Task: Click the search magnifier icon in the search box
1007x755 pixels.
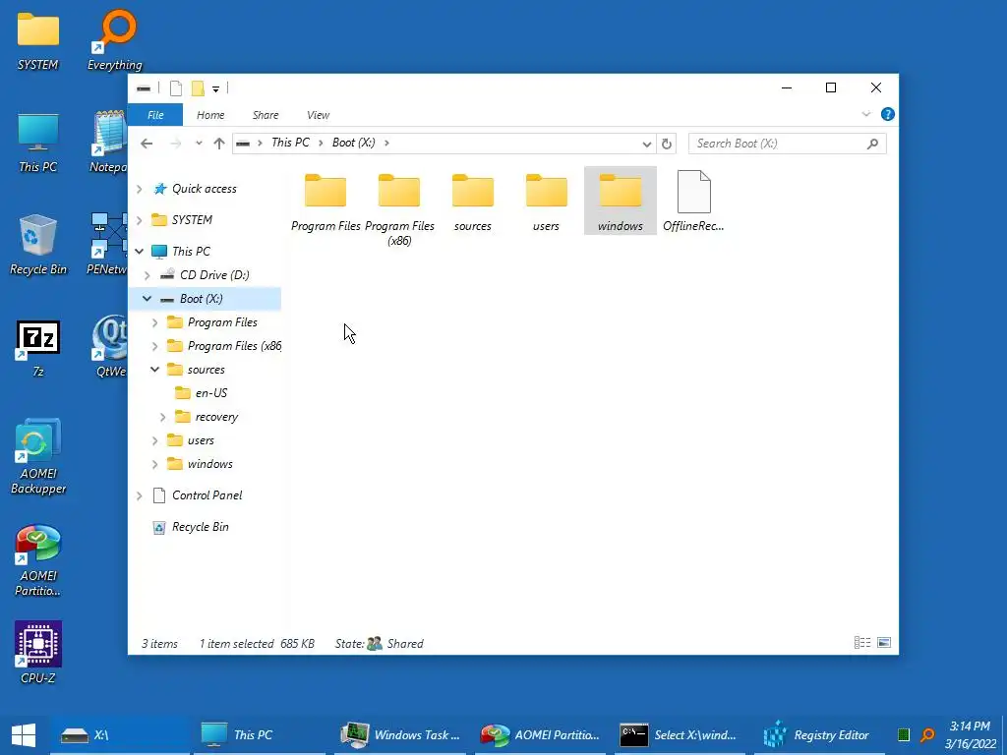Action: [872, 144]
